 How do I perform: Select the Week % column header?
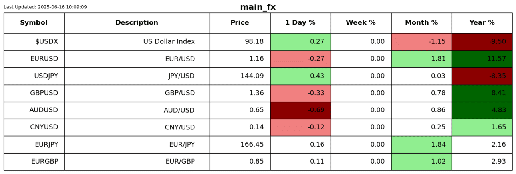361,23
